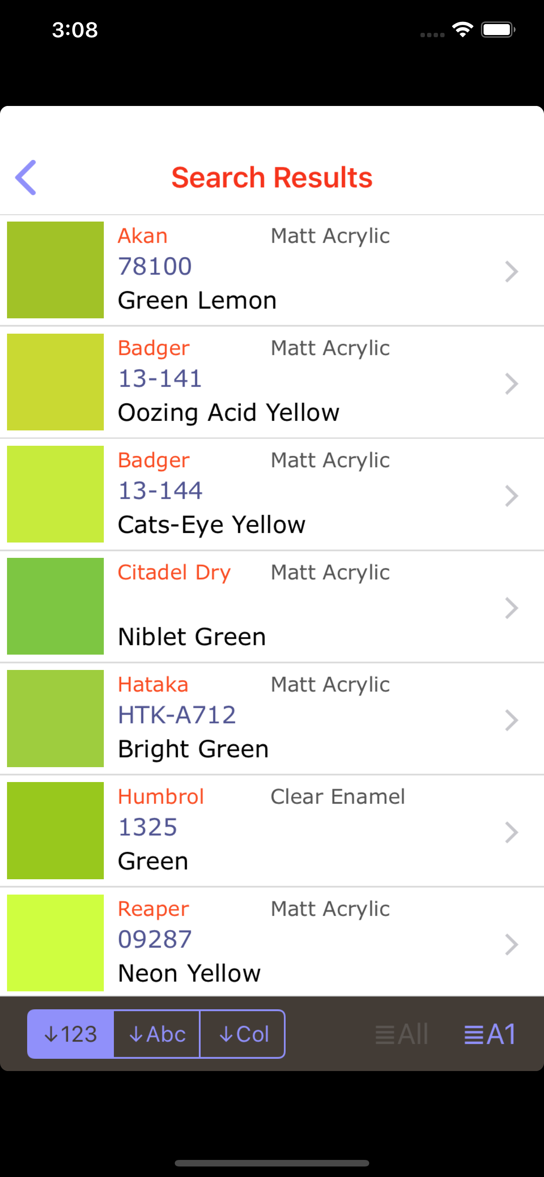Tap the Neon Yellow colour thumbnail
Image resolution: width=544 pixels, height=1177 pixels.
click(55, 943)
